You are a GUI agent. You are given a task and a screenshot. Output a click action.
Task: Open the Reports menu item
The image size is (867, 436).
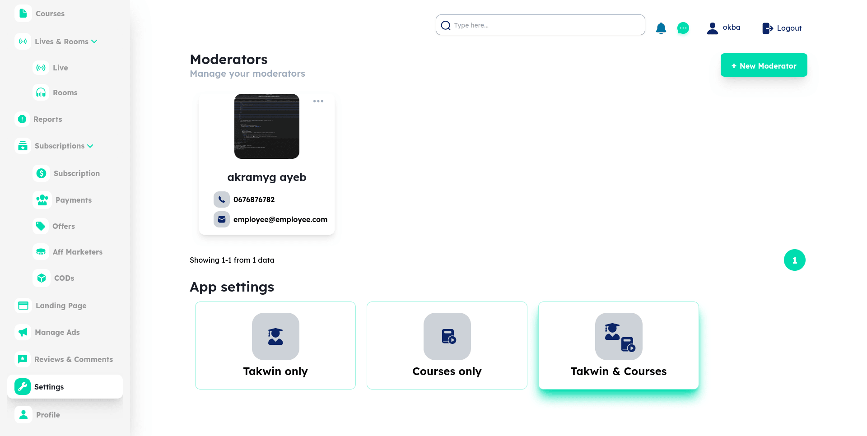(x=48, y=119)
